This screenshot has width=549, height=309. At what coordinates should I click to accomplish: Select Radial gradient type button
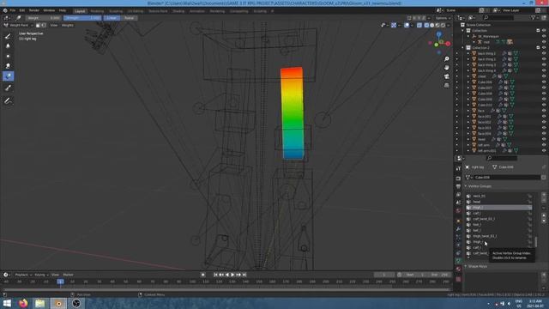[x=129, y=18]
